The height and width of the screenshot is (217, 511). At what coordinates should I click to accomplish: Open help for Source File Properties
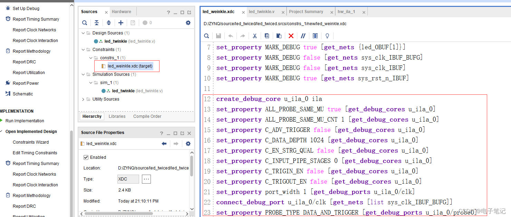(162, 133)
